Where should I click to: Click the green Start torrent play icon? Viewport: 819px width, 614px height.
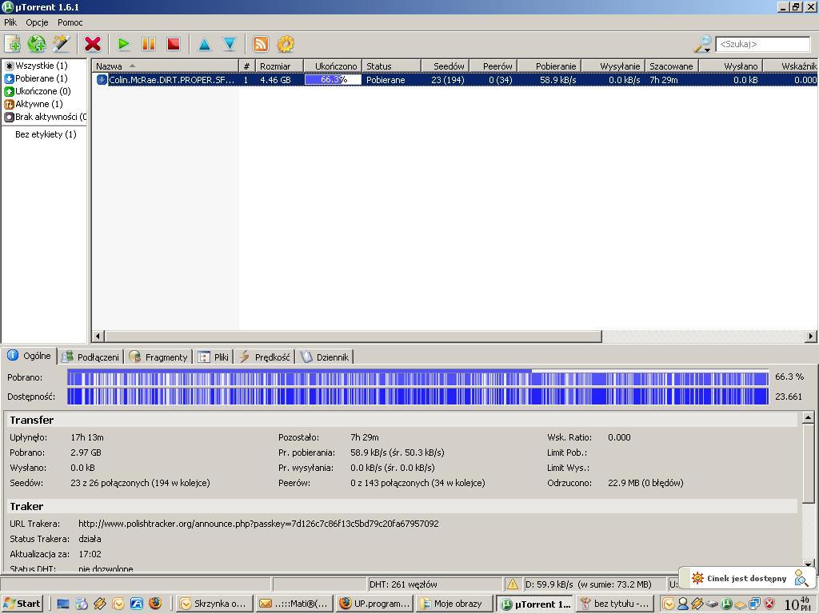point(124,44)
